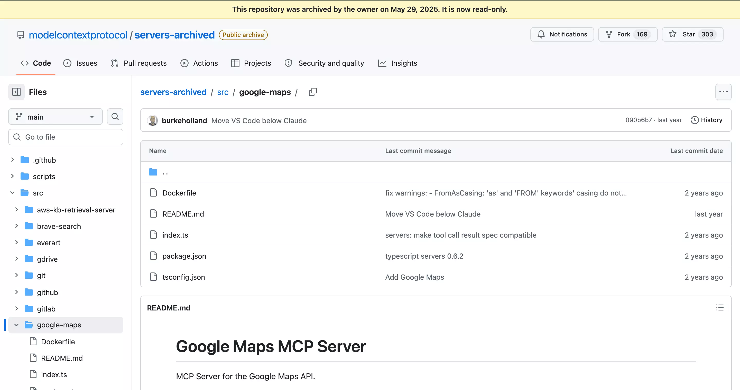Click the file icon beside package.json row

(153, 256)
